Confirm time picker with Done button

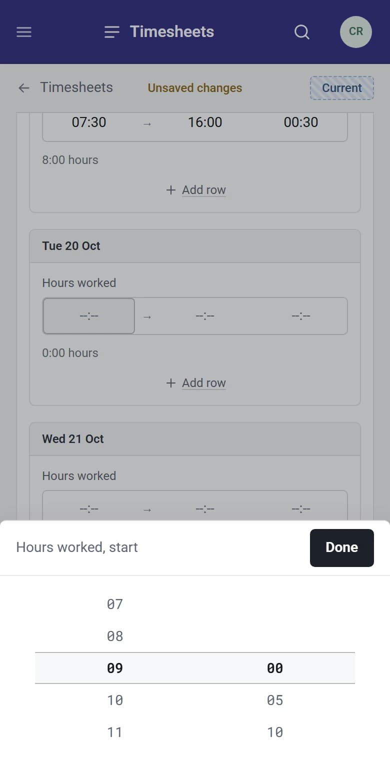click(x=342, y=547)
